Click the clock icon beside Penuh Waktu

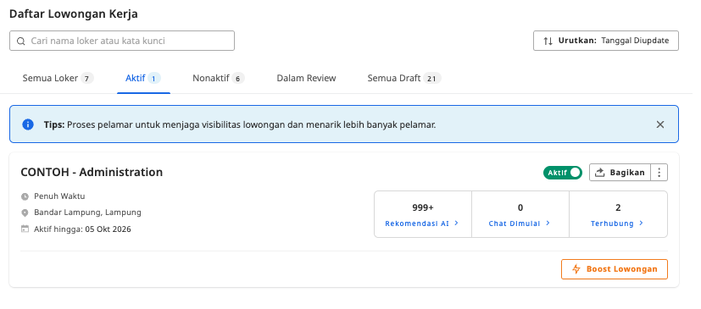(25, 196)
